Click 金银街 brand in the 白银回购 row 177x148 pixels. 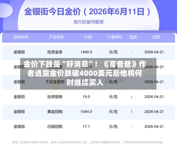pyautogui.click(x=19, y=127)
